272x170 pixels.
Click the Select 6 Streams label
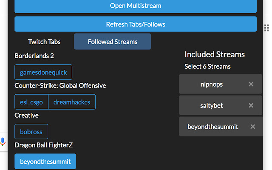pos(207,66)
